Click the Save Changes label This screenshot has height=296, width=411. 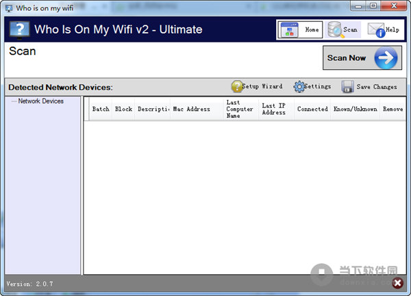pyautogui.click(x=377, y=87)
